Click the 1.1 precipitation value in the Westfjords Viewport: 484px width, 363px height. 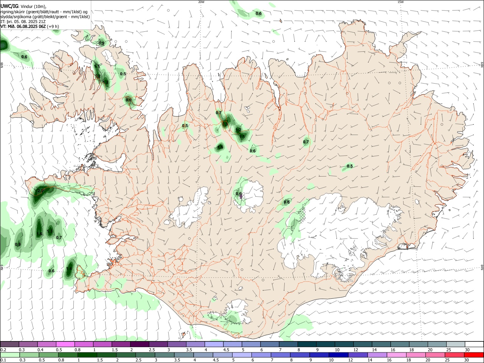coord(97,66)
